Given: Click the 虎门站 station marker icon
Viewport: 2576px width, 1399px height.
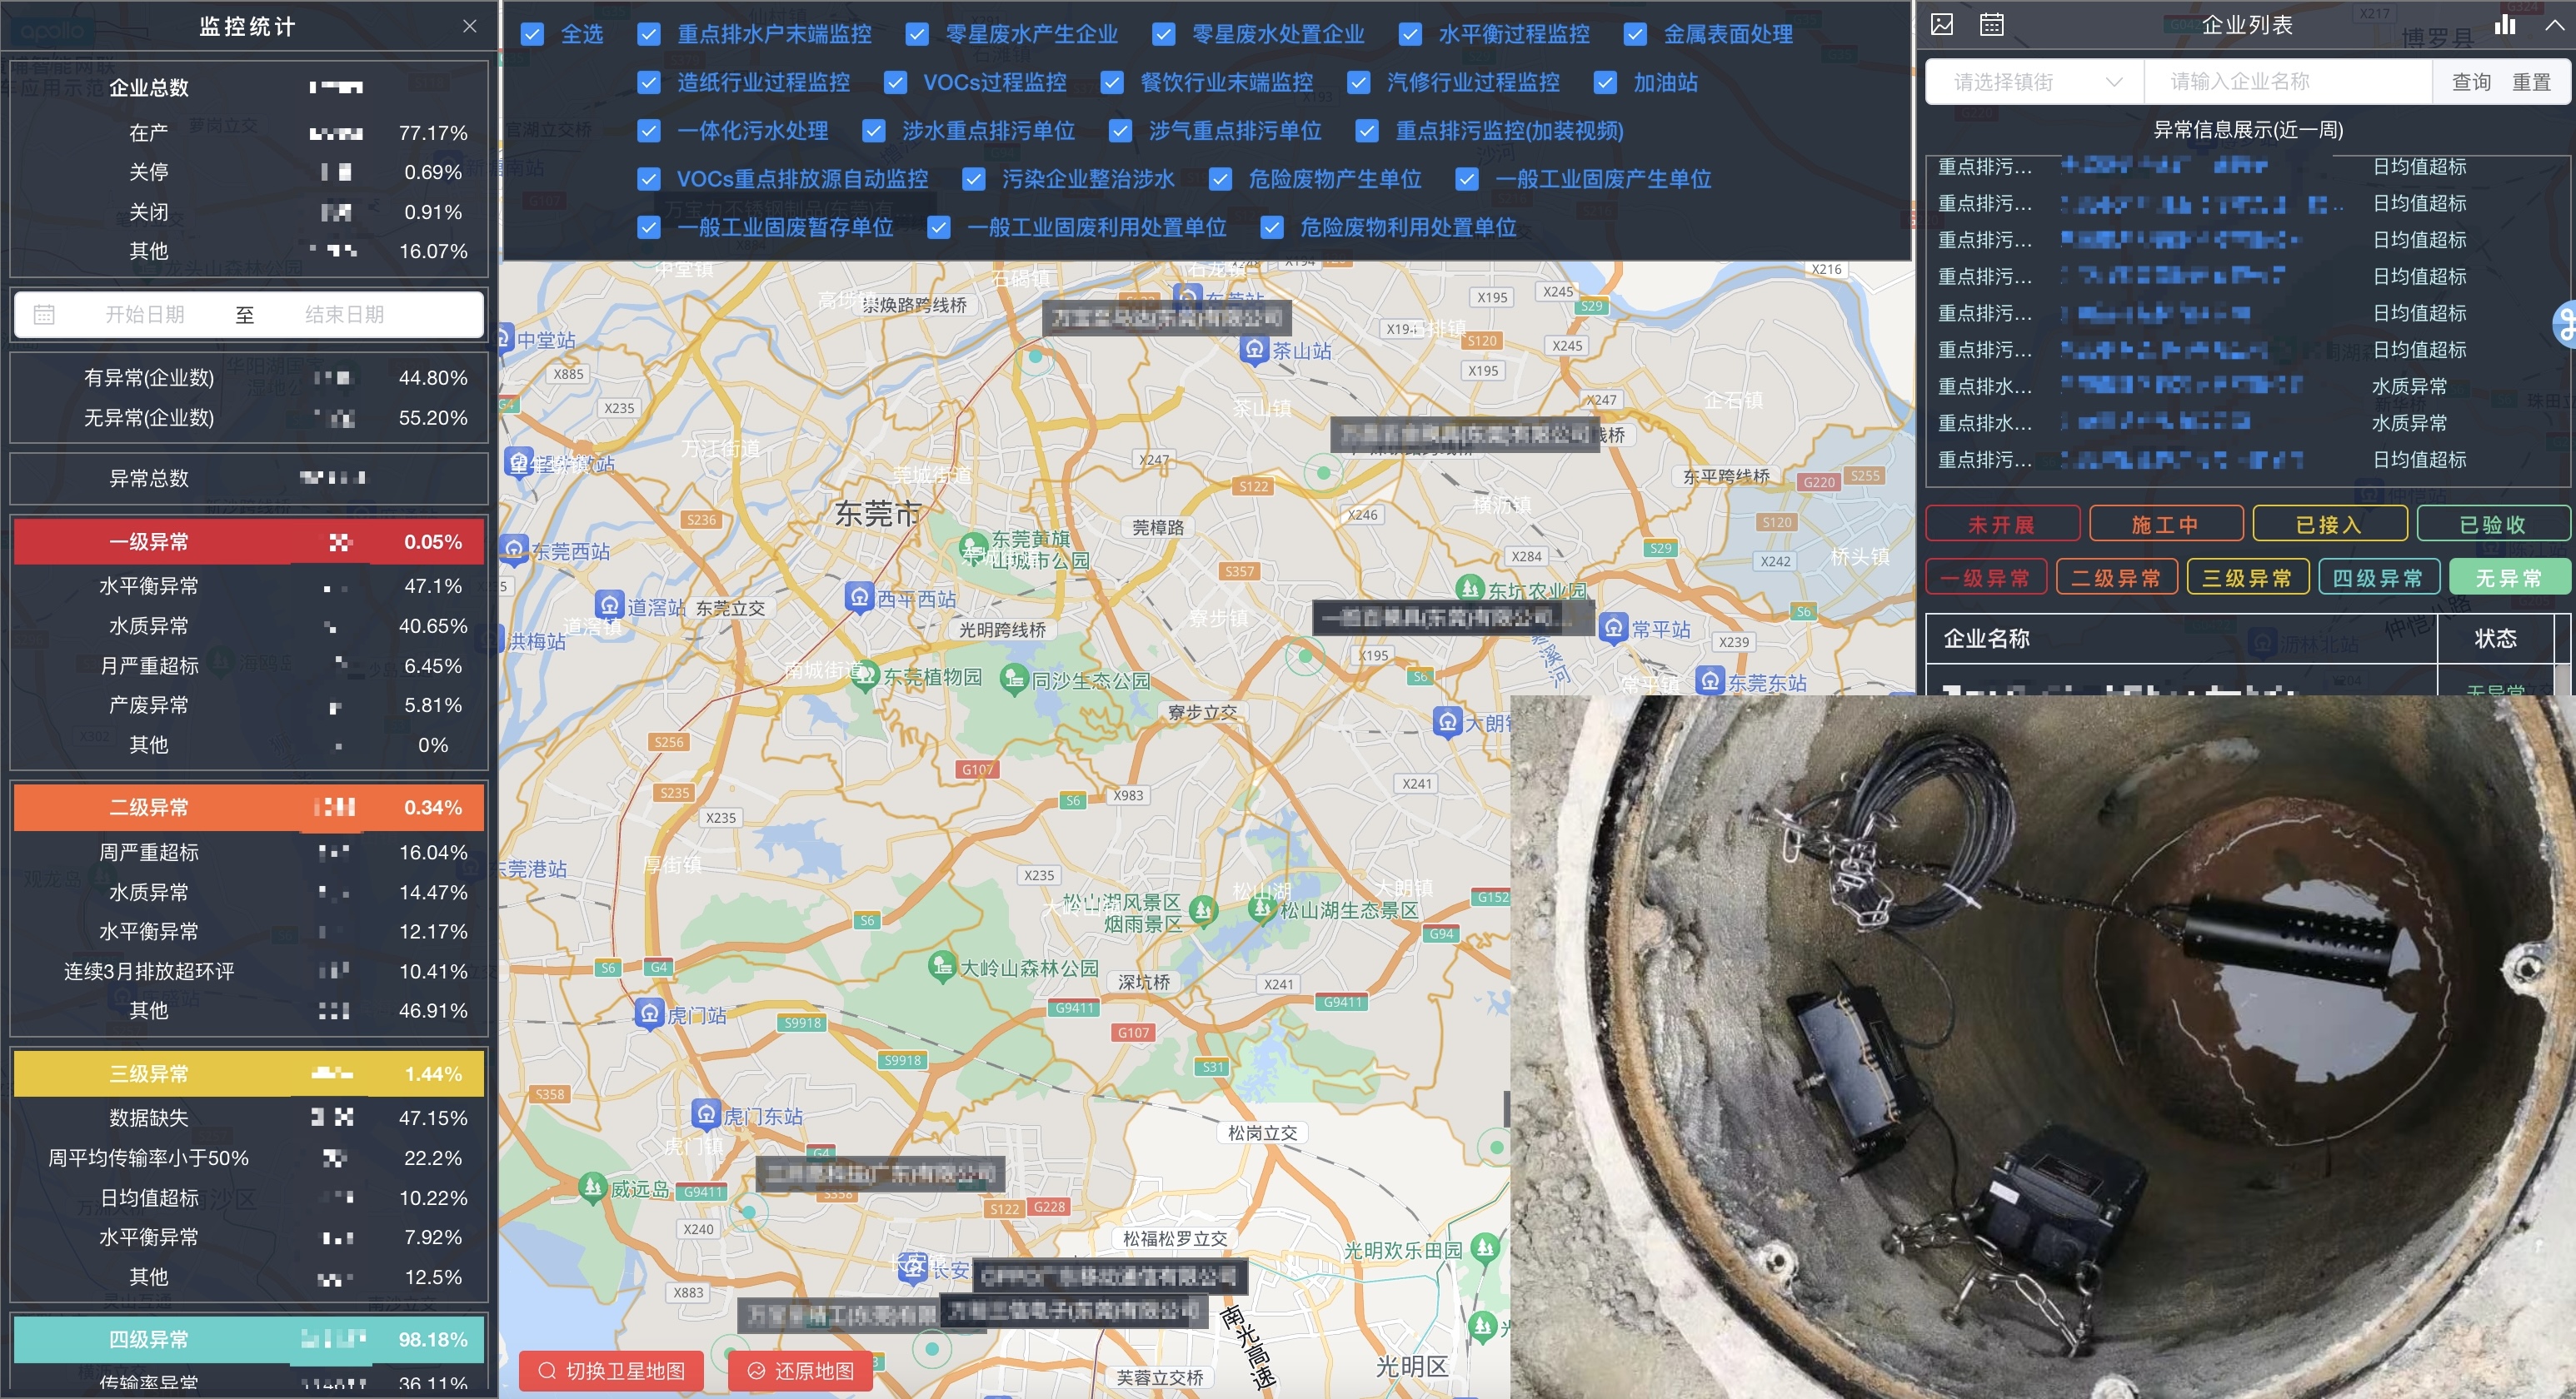Looking at the screenshot, I should point(649,1013).
